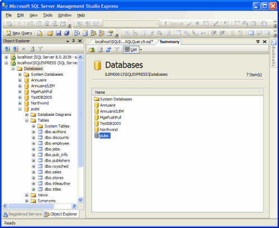Click Connect icon in Object Explorer toolbar
279x228 pixels.
pos(7,49)
